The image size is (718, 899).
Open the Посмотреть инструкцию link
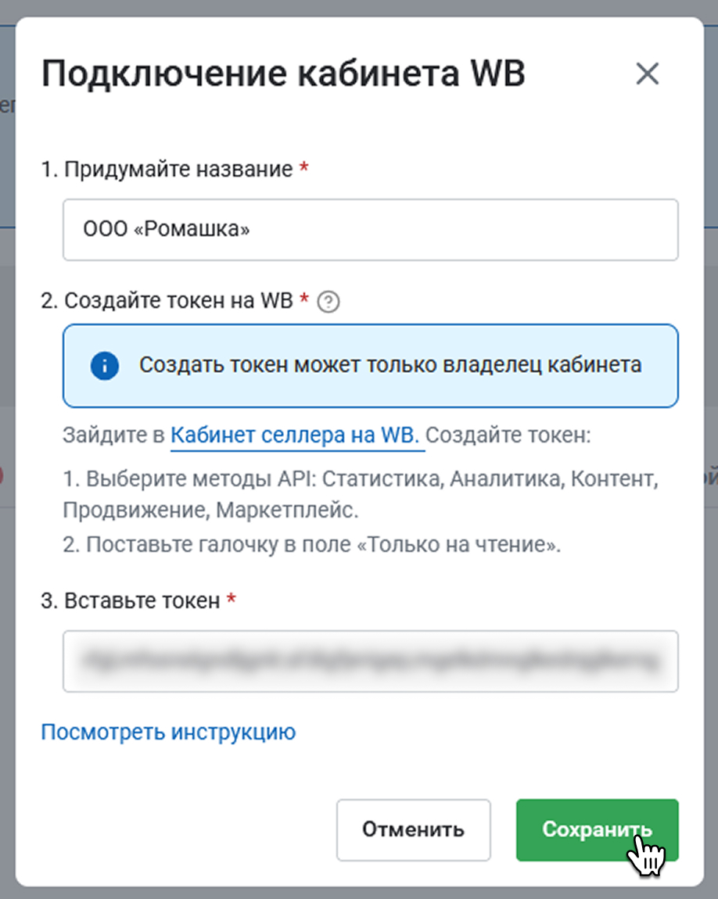[x=168, y=732]
